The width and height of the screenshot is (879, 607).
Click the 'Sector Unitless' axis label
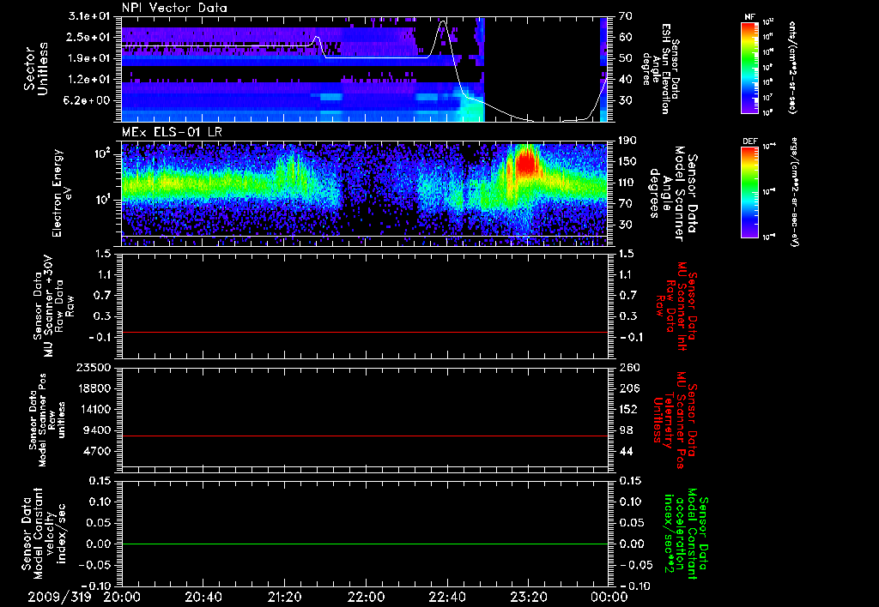click(36, 69)
